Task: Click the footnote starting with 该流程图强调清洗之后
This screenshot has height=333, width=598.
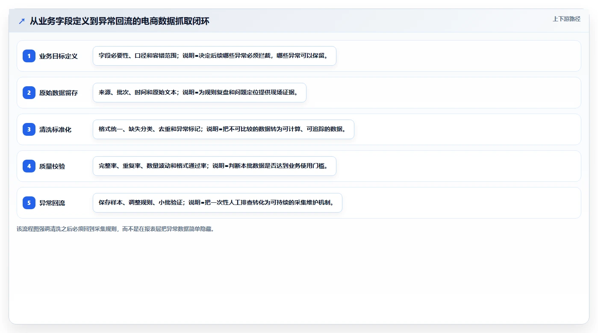Action: point(115,229)
